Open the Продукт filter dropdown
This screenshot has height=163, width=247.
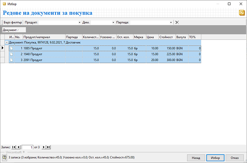point(80,22)
